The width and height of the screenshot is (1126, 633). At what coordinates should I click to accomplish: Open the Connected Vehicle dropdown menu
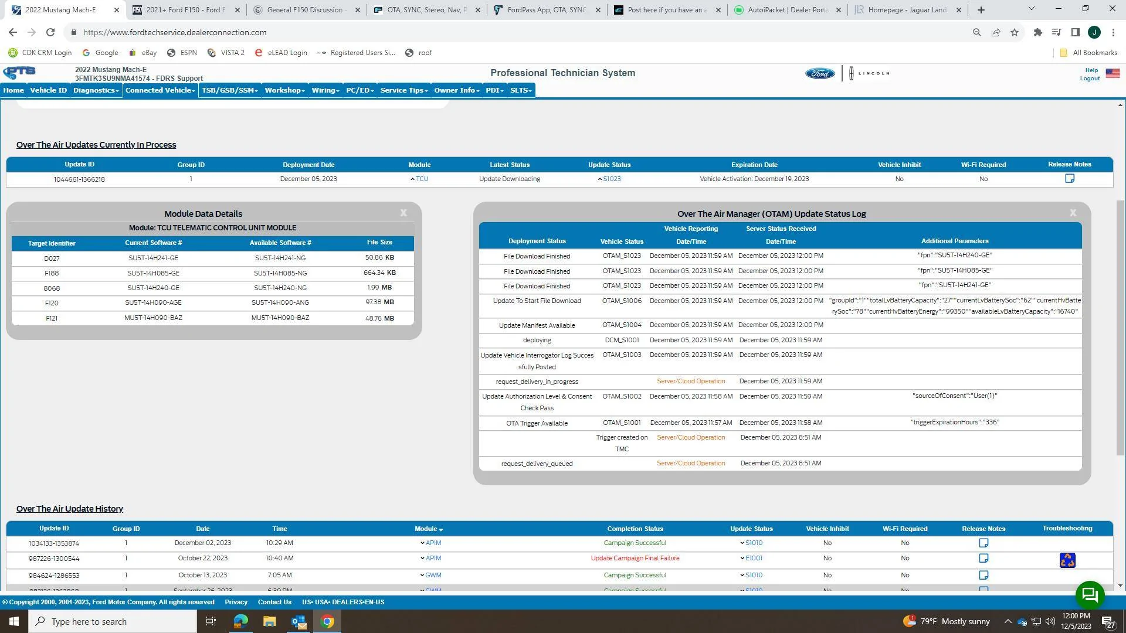coord(160,90)
